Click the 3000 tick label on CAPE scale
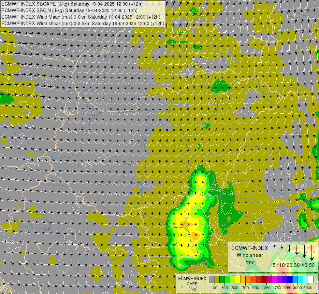Image resolution: width=319 pixels, height=294 pixels. point(297,288)
